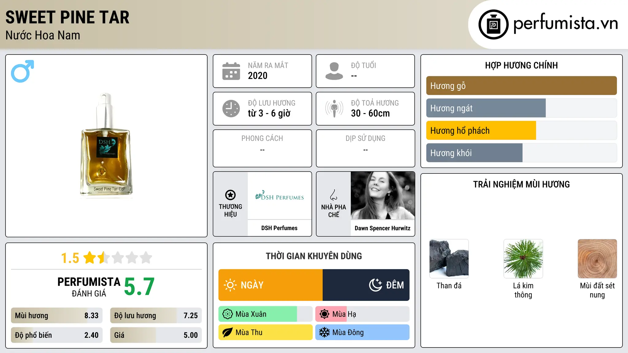Screen dimensions: 628x353
Task: Click the sun icon beside Mùa Hạ
Action: pos(324,314)
